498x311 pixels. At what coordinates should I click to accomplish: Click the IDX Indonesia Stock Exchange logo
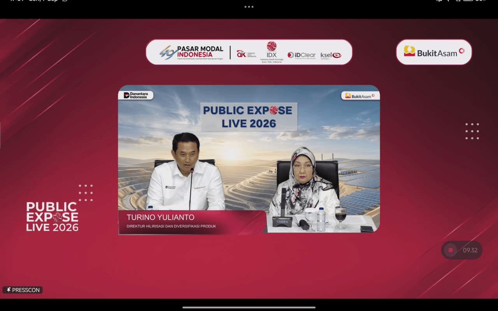(272, 52)
